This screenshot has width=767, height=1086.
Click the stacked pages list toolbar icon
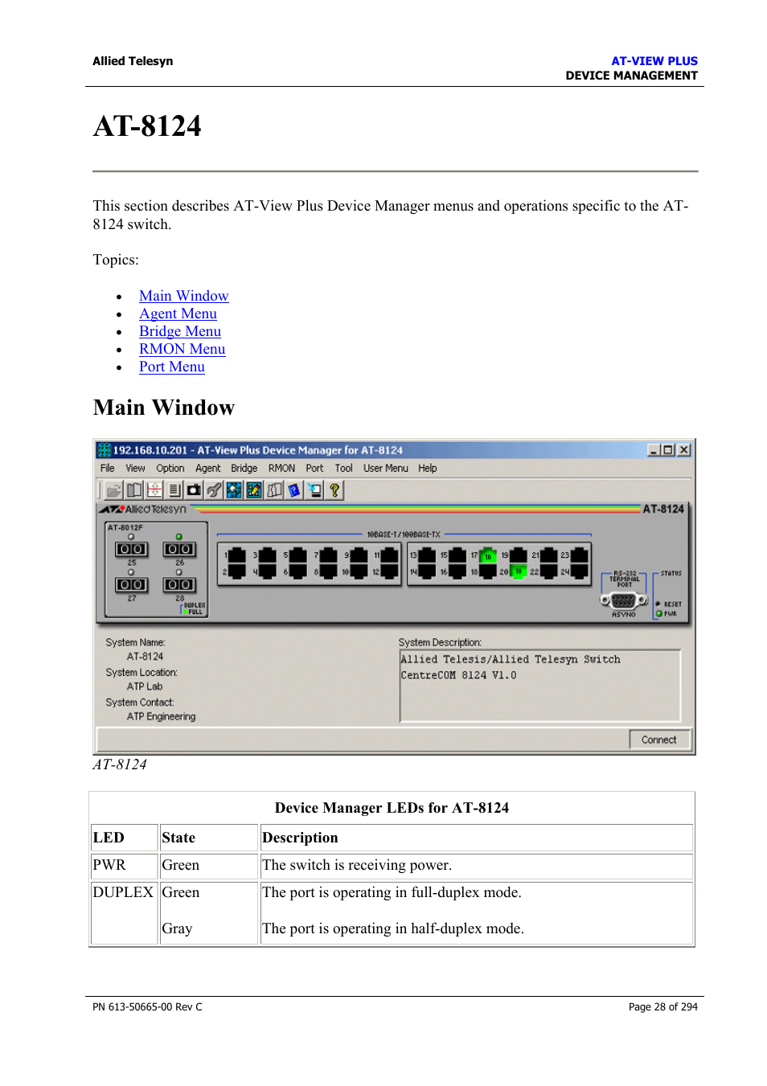click(x=174, y=490)
